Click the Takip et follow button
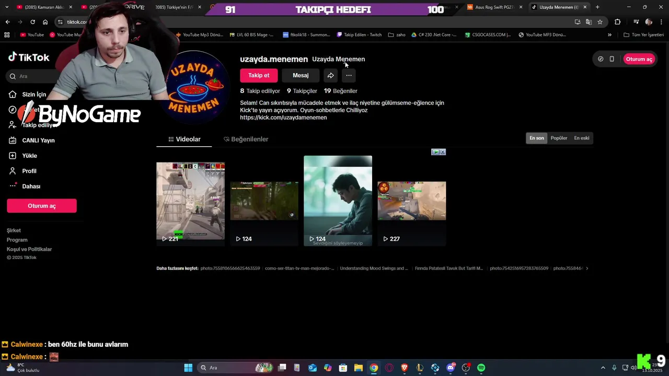 coord(259,75)
